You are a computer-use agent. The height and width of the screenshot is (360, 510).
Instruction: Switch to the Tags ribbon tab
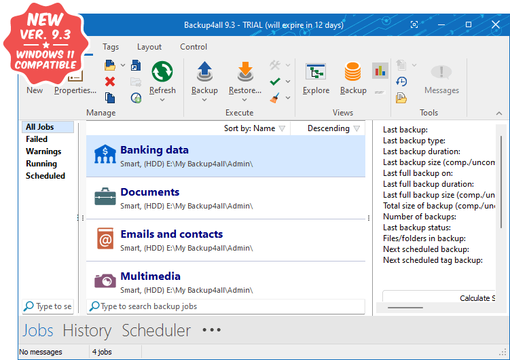point(111,47)
